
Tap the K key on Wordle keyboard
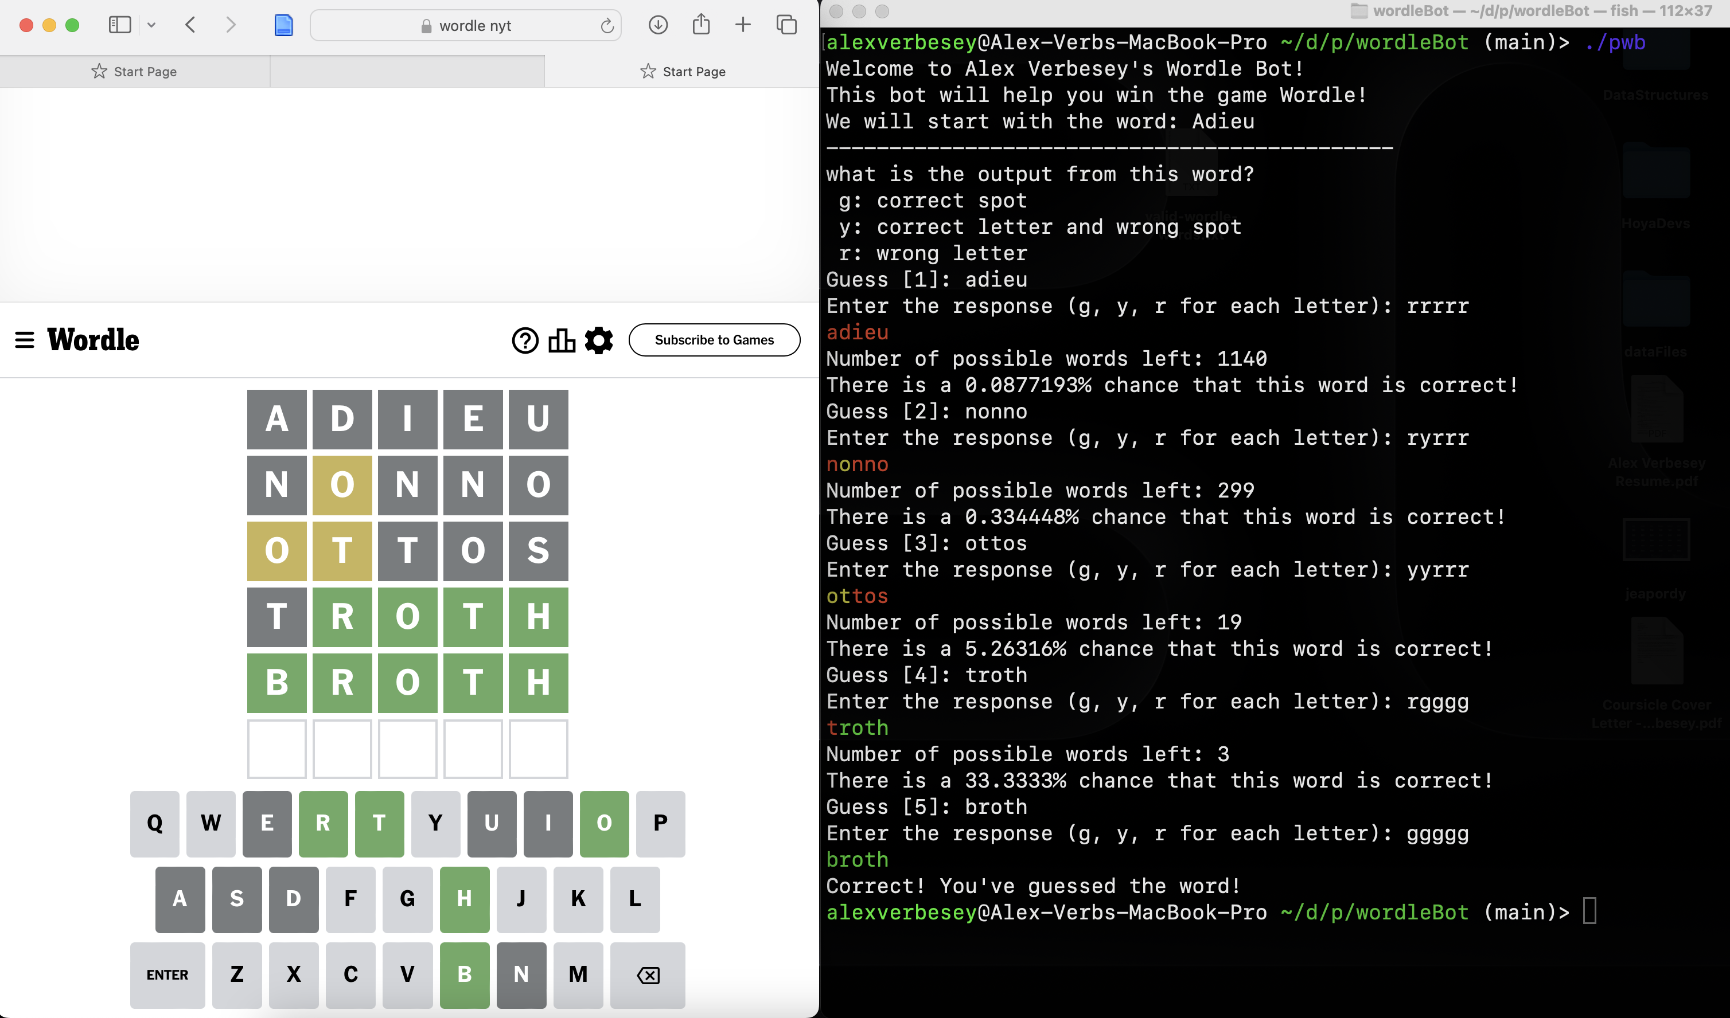click(x=578, y=899)
